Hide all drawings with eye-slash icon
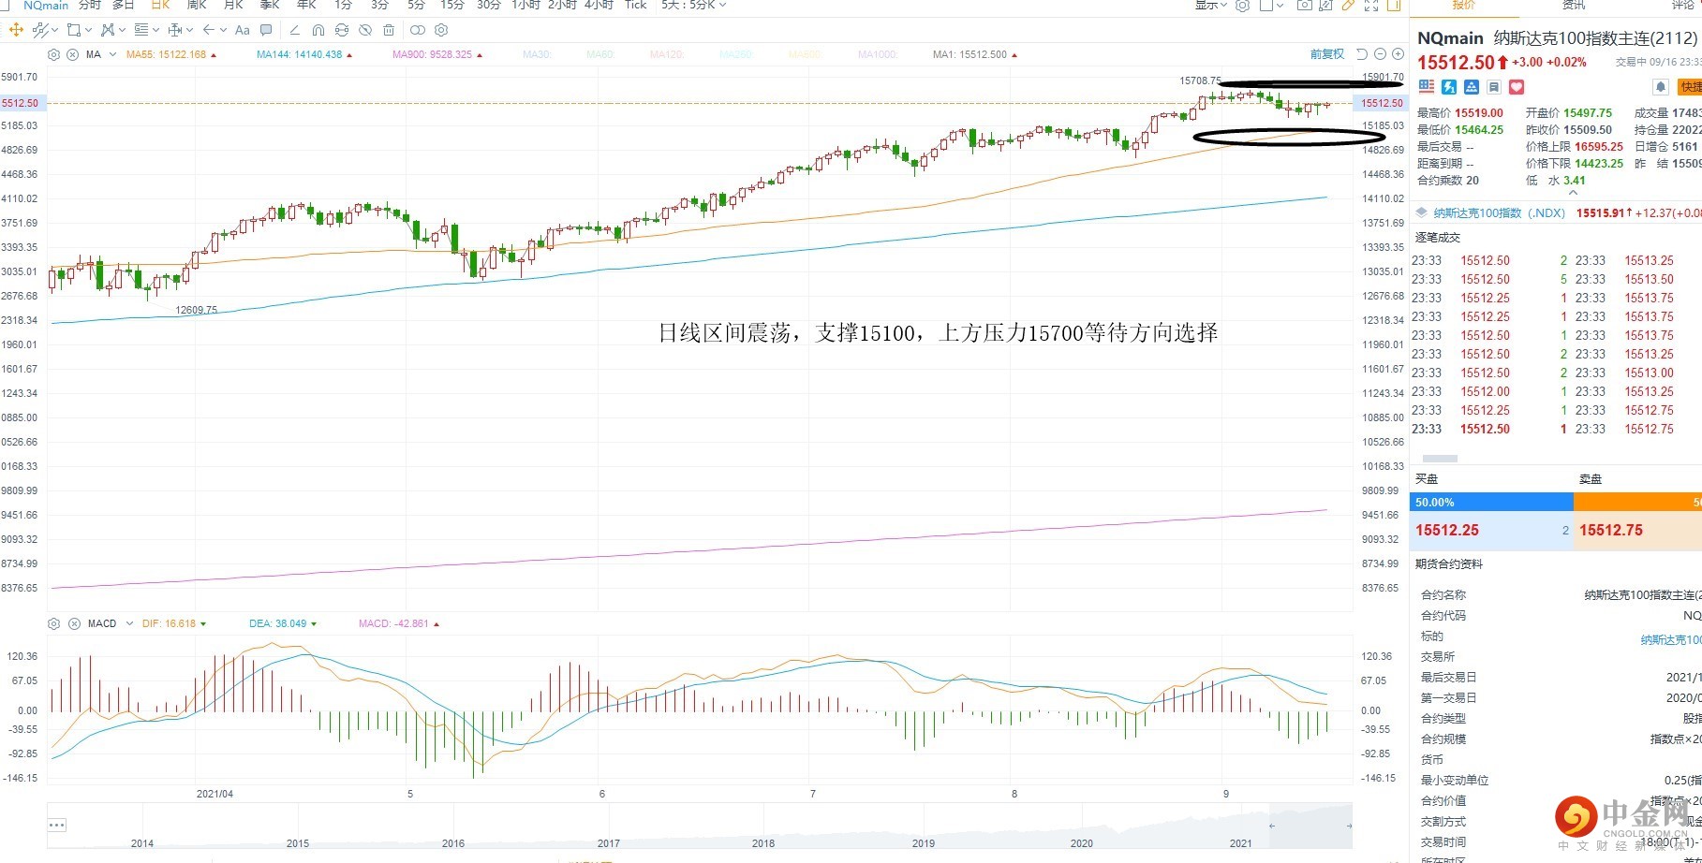 (365, 30)
